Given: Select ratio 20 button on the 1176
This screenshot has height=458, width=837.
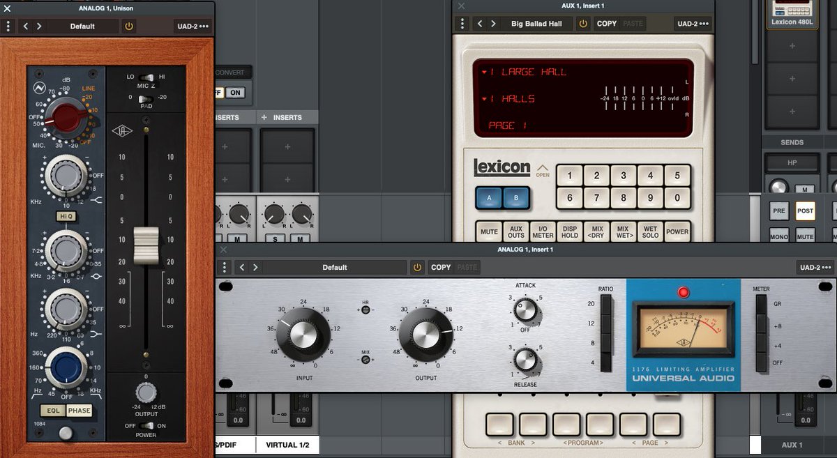Looking at the screenshot, I should click(x=605, y=305).
